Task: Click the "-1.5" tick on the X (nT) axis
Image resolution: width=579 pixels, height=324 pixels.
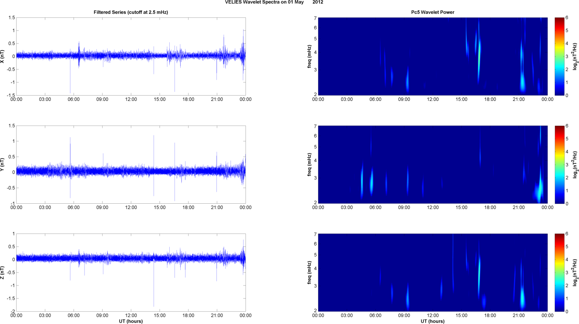Action: [x=11, y=96]
